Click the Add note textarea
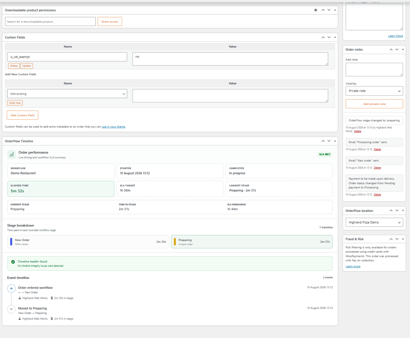410x338 pixels. point(374,70)
